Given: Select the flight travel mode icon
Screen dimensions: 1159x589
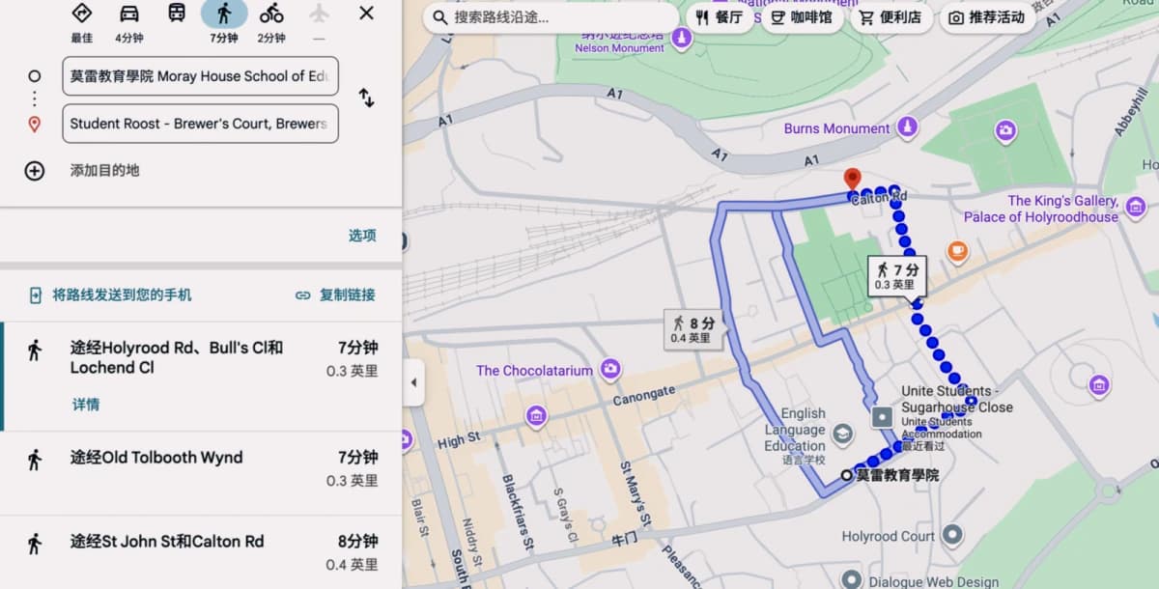Looking at the screenshot, I should [319, 14].
